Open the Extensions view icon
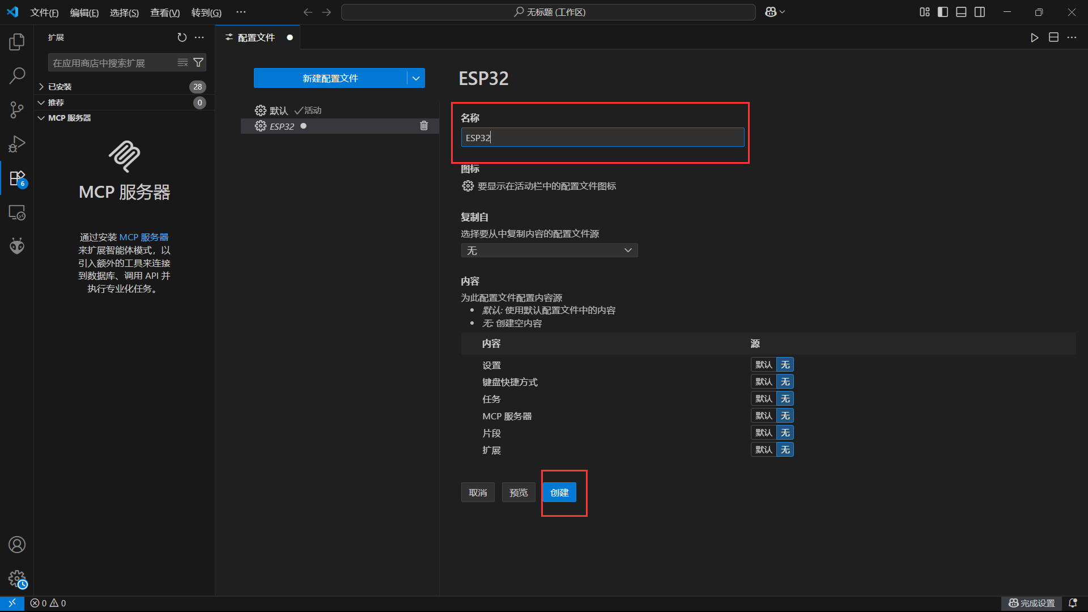The width and height of the screenshot is (1088, 612). pyautogui.click(x=17, y=178)
